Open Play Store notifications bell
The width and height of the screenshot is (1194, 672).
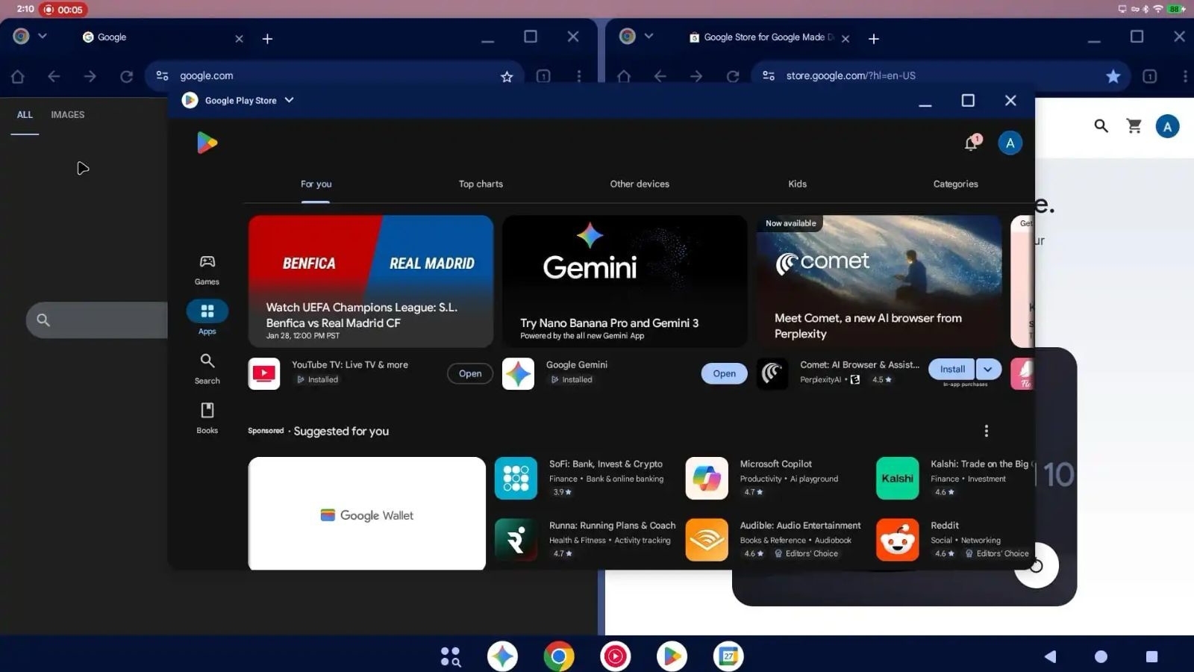(x=971, y=143)
